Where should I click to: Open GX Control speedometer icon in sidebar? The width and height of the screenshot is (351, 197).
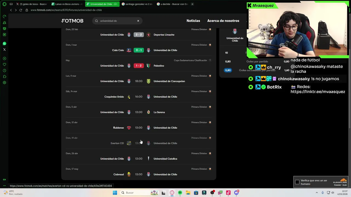tap(4, 16)
